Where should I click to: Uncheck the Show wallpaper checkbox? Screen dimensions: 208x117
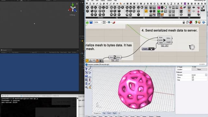pos(193,77)
